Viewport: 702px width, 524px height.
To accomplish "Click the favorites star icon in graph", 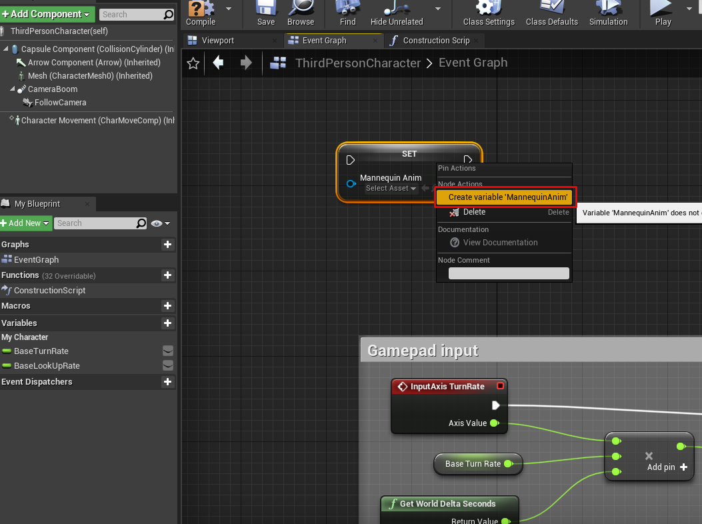I will pyautogui.click(x=193, y=63).
